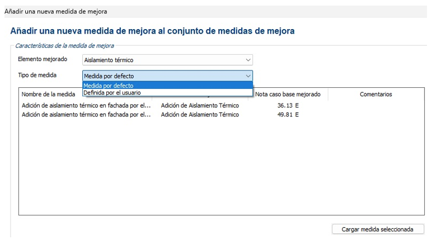This screenshot has width=432, height=244.
Task: Open the Elemento mejorado dropdown arrow
Action: tap(248, 60)
